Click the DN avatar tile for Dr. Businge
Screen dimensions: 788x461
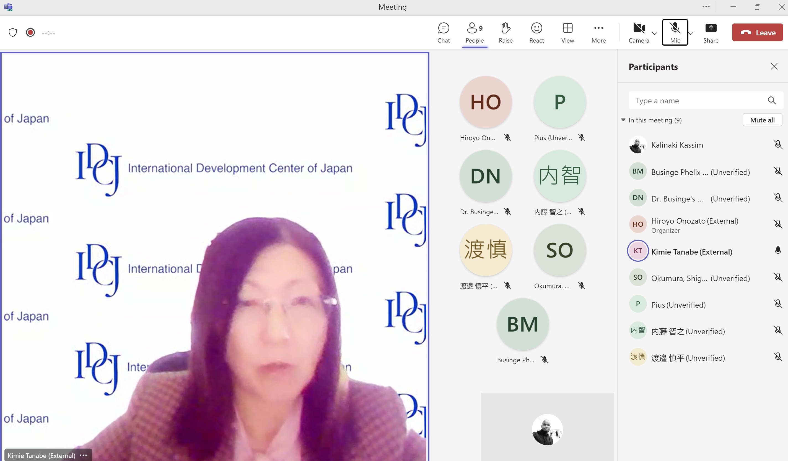point(485,176)
